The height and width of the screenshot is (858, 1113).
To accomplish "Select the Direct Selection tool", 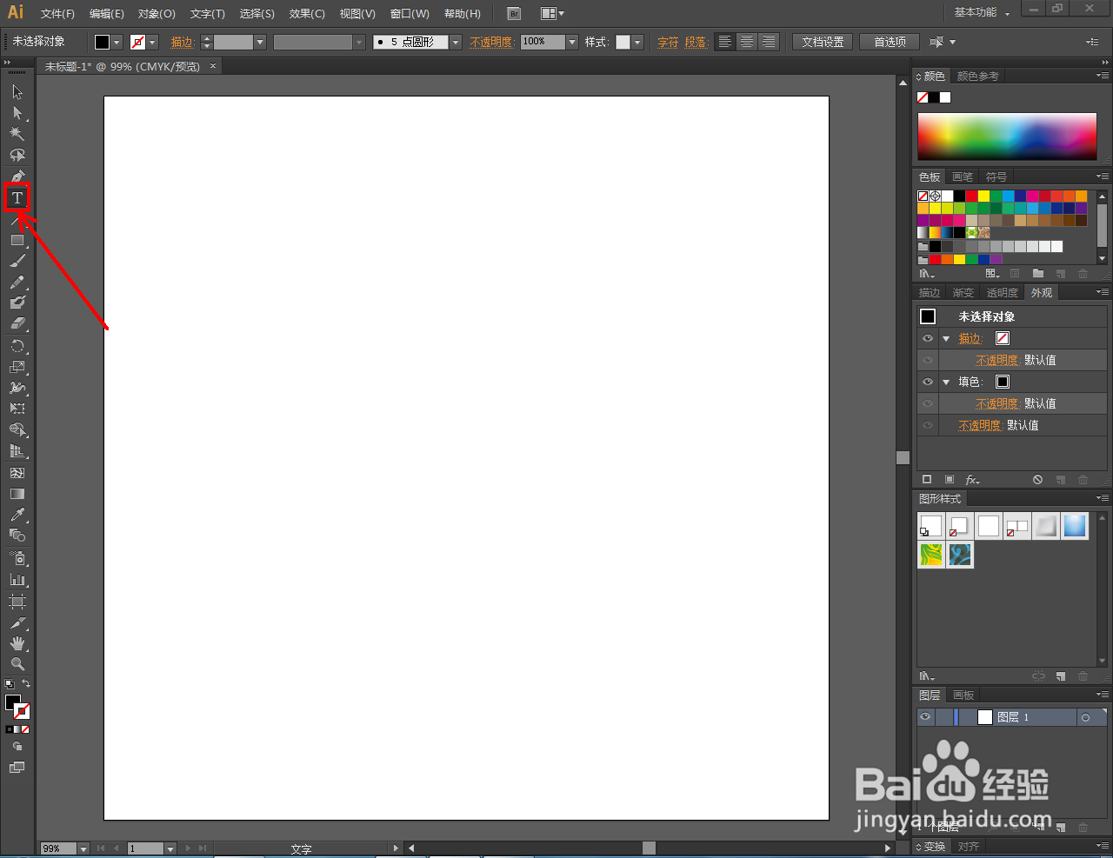I will (17, 113).
